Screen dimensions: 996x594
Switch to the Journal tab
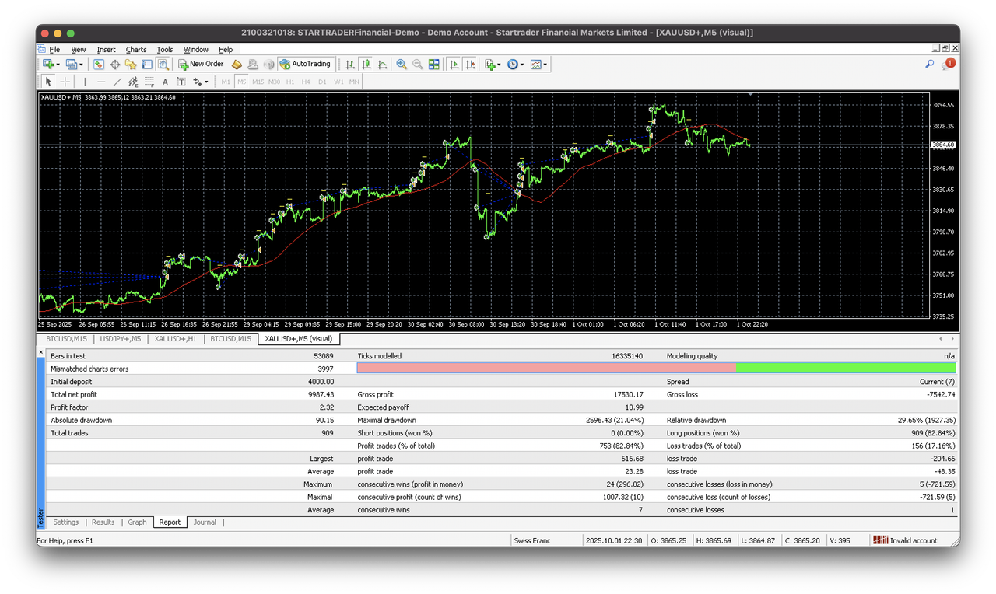205,522
